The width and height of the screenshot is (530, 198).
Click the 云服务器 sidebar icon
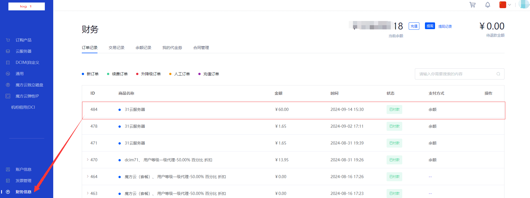click(8, 51)
